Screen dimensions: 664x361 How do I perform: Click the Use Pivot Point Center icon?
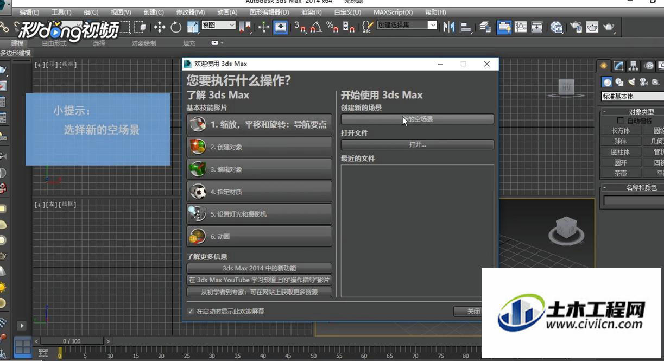coord(245,27)
